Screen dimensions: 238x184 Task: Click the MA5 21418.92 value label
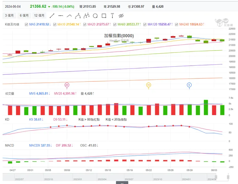40,24
